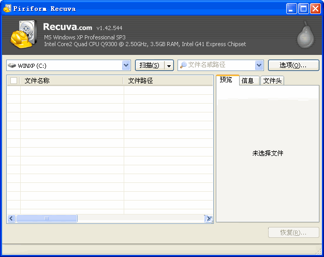Click the Recuva hard hat drive logo
The image size is (324, 257).
[23, 35]
